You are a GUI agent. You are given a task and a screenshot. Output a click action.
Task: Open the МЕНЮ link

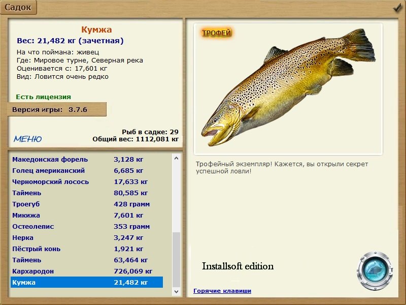tap(28, 139)
